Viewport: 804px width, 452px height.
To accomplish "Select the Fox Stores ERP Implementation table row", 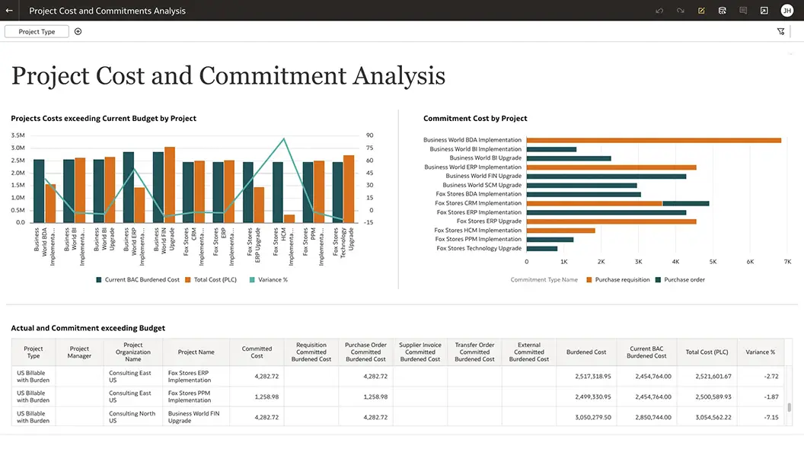I will pos(190,377).
